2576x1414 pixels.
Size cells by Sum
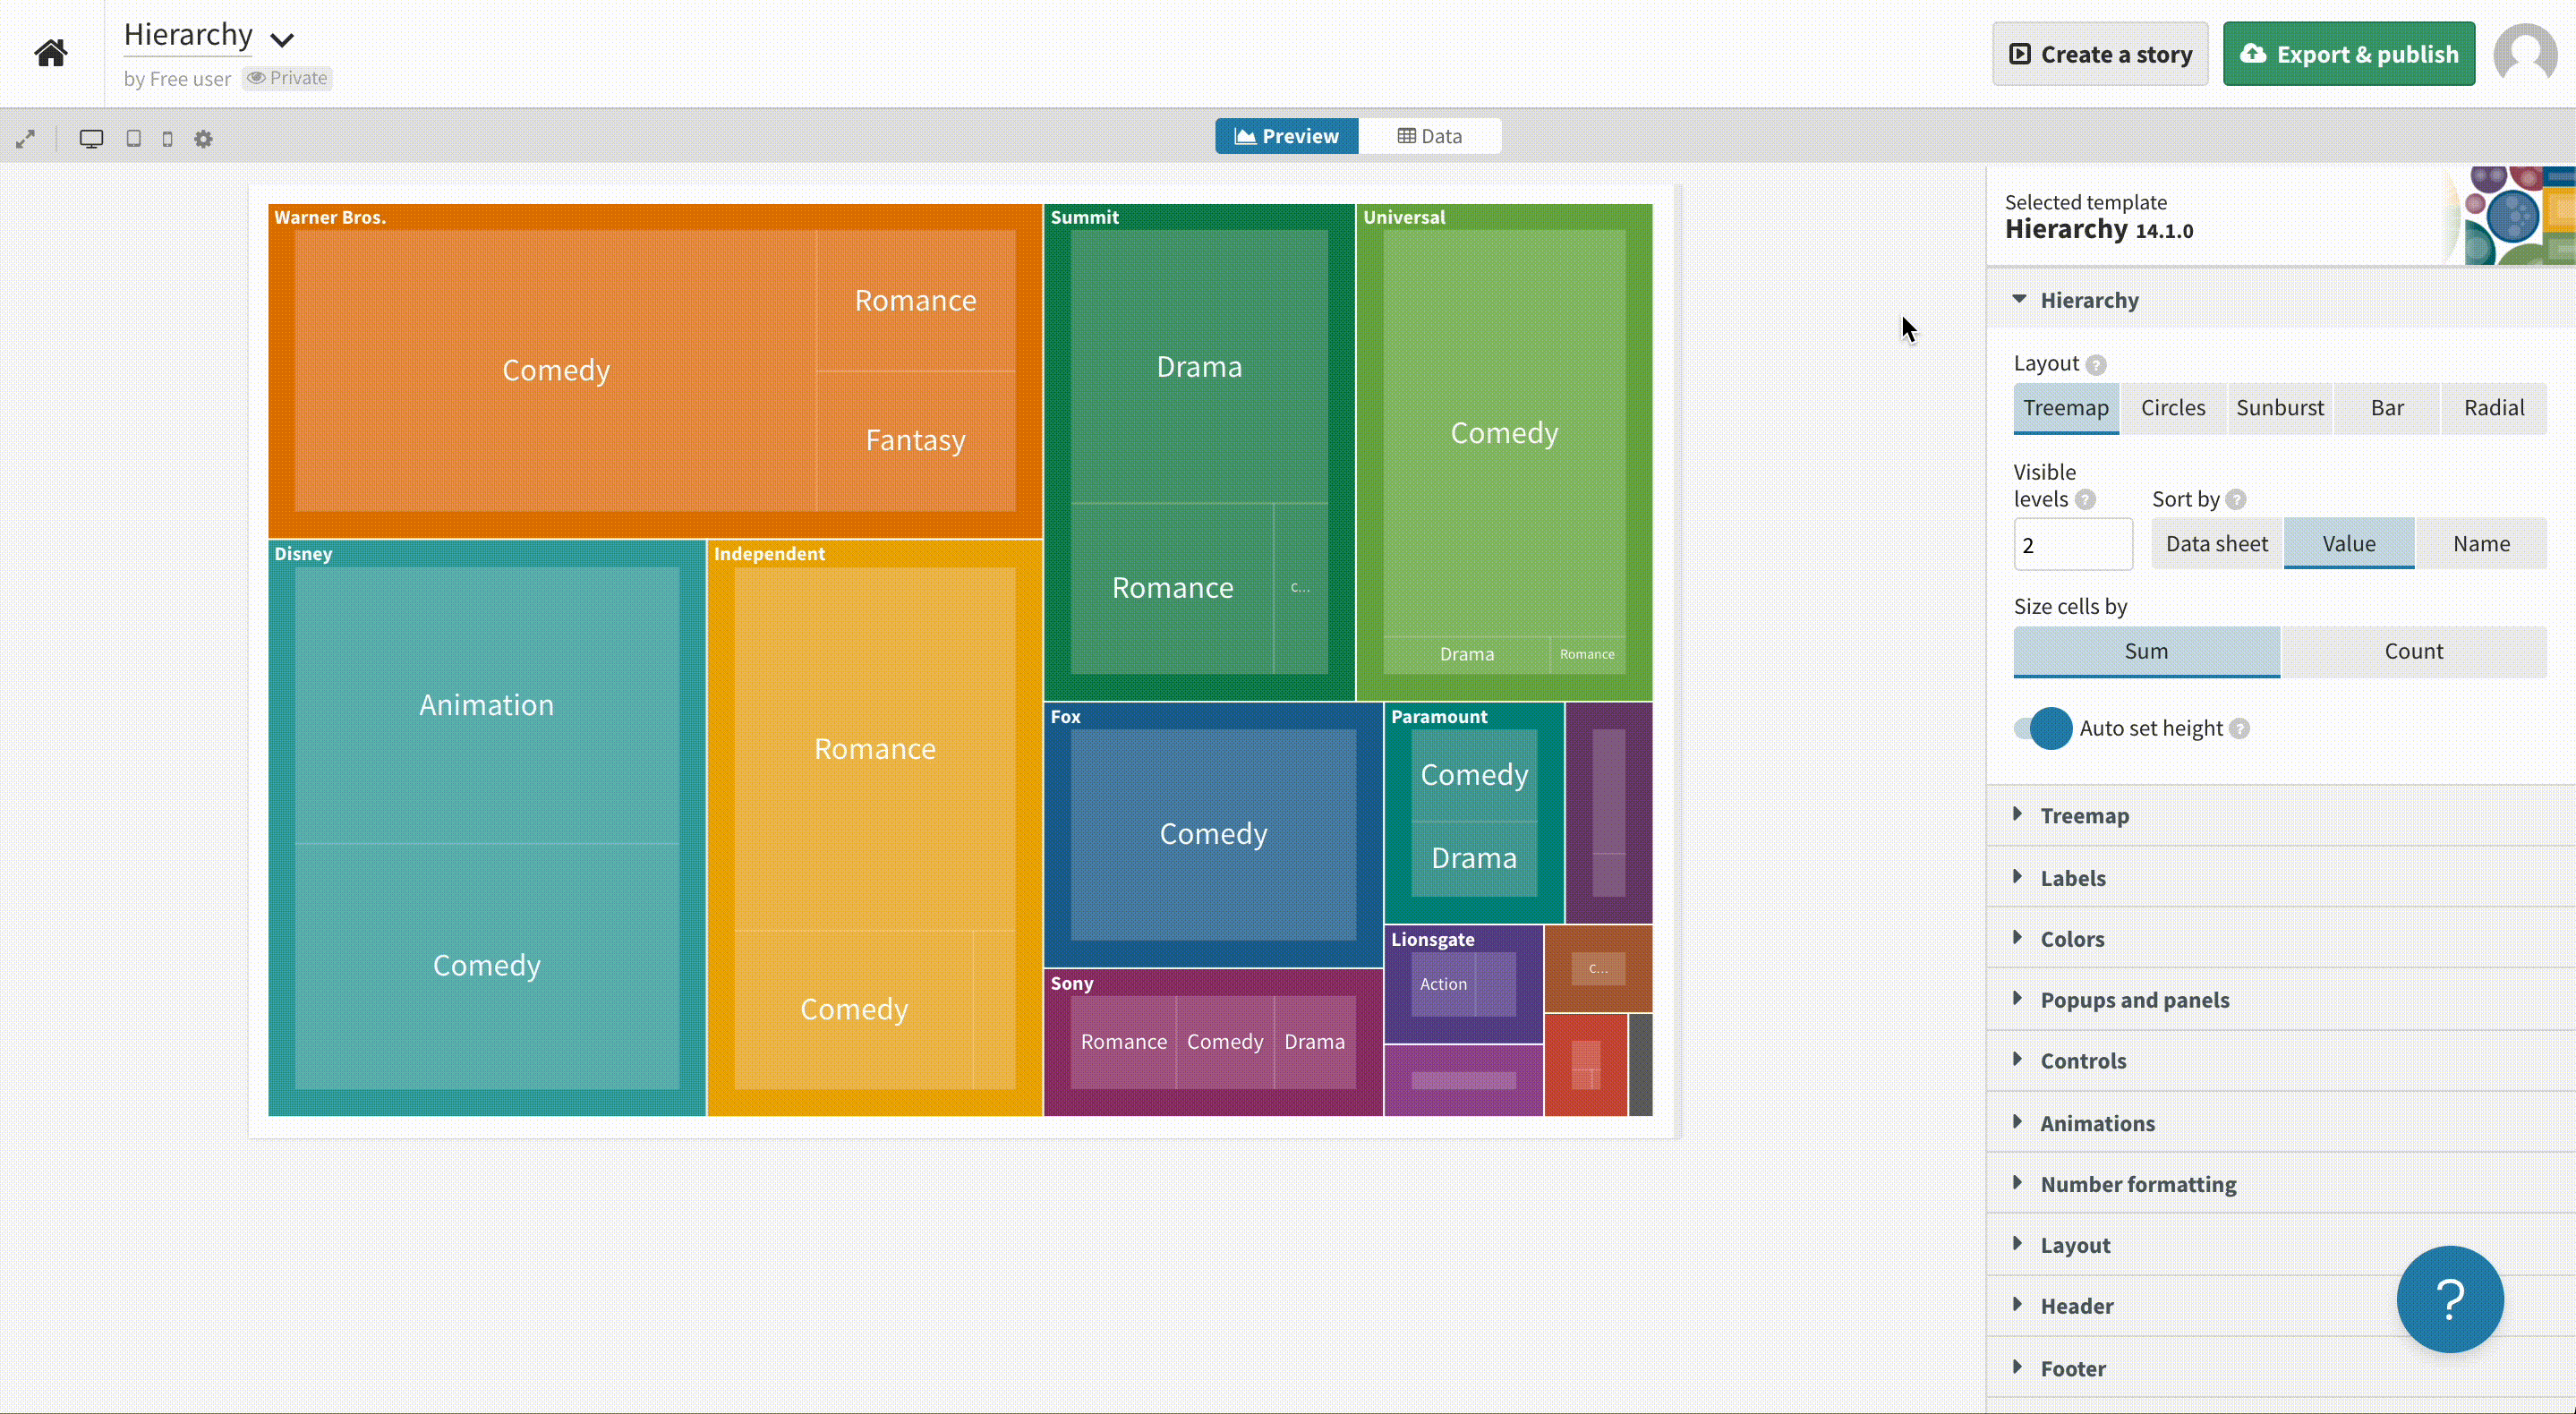click(2146, 652)
